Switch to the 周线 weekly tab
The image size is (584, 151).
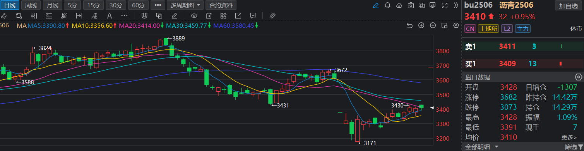coord(31,5)
